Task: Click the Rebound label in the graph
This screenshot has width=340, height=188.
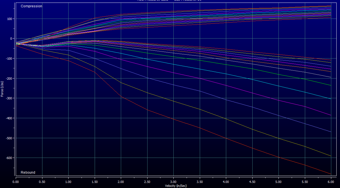Action: click(x=28, y=172)
